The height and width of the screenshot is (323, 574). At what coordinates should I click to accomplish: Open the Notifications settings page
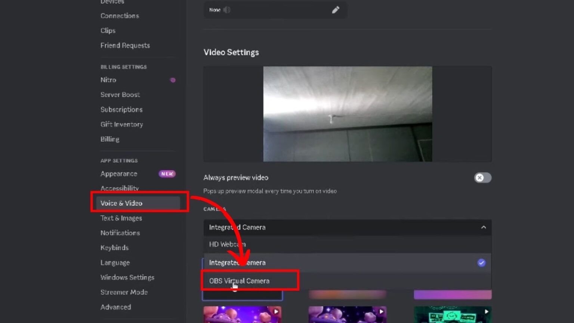pos(120,233)
